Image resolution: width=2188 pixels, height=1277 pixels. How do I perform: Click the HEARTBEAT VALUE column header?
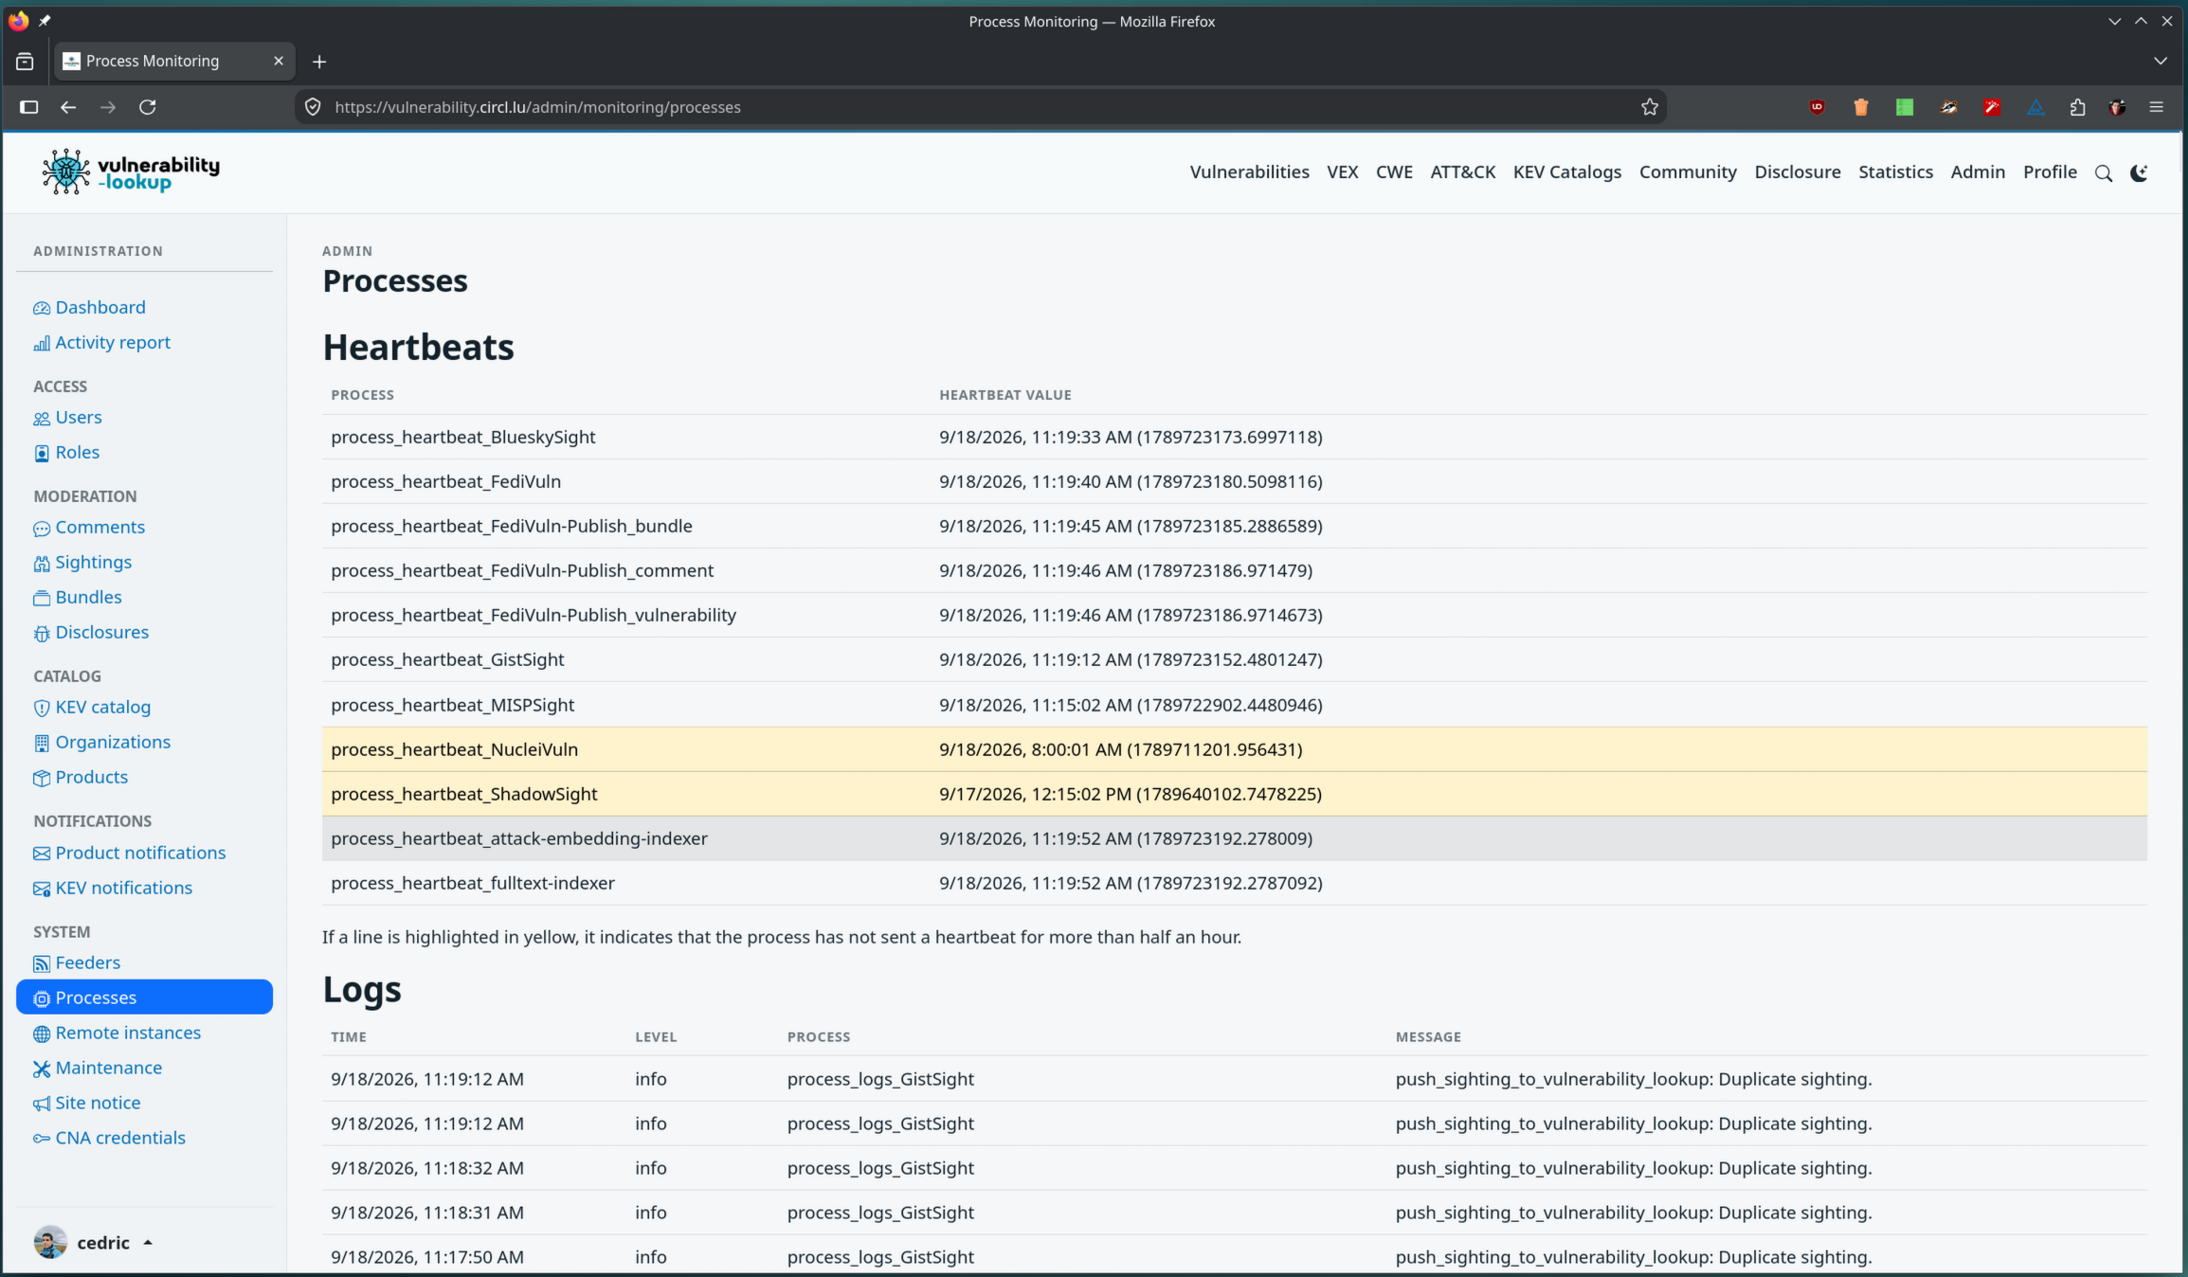[x=1004, y=395]
